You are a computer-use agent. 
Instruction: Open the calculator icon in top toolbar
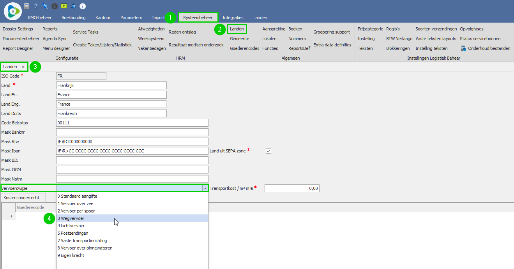(x=26, y=6)
